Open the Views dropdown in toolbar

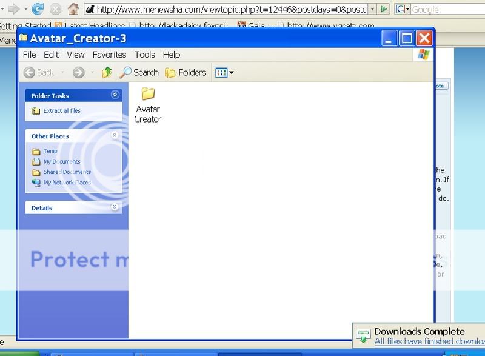point(224,73)
